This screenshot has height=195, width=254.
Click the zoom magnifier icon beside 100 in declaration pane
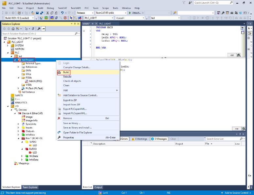(x=239, y=55)
